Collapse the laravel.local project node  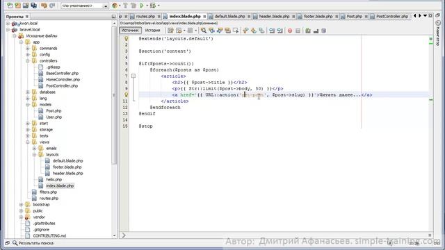pyautogui.click(x=8, y=30)
